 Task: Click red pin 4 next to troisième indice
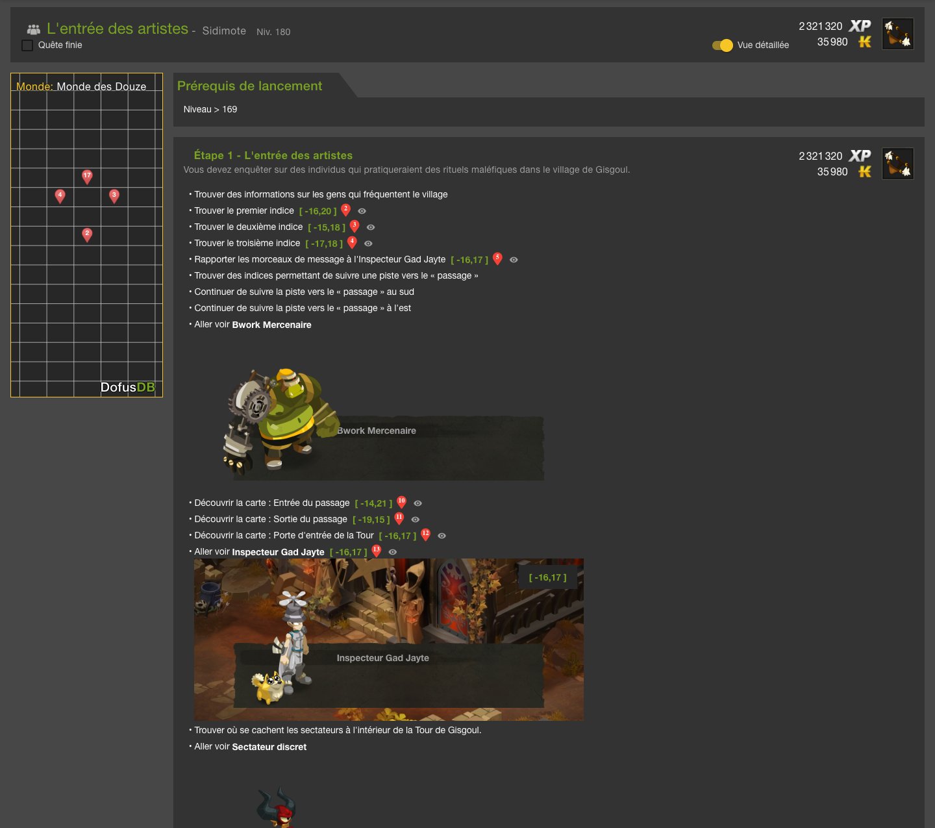352,242
